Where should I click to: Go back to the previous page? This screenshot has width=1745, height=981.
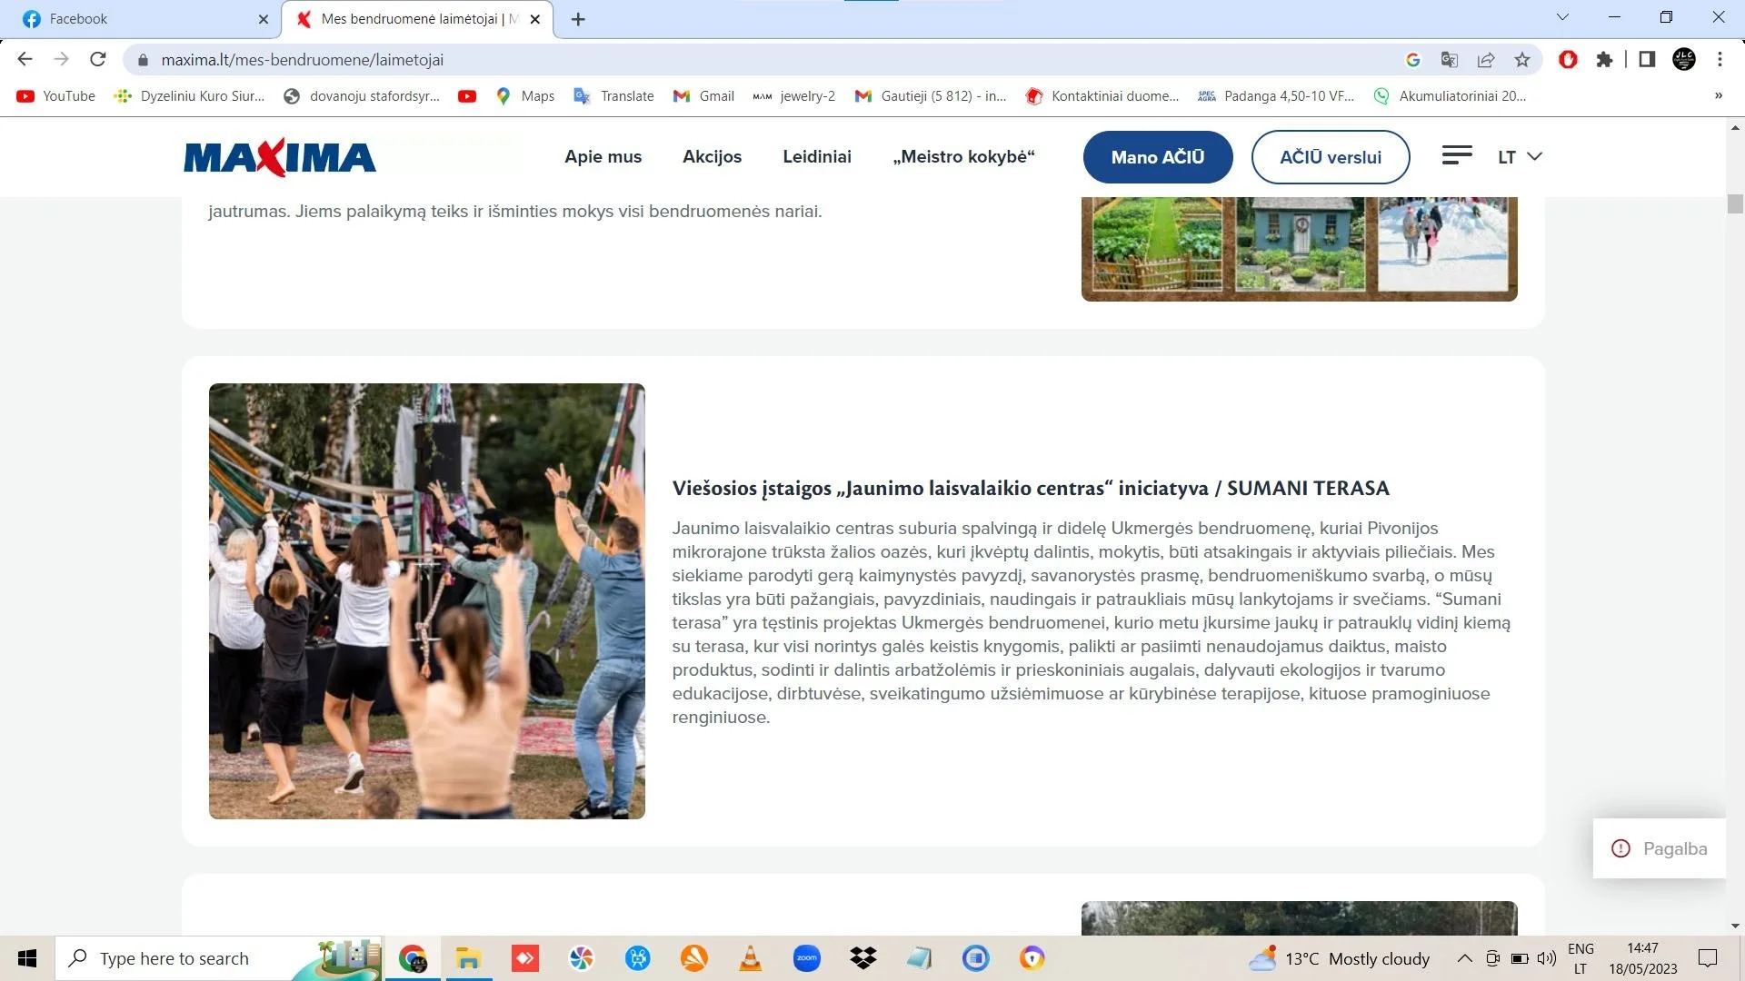click(x=25, y=60)
